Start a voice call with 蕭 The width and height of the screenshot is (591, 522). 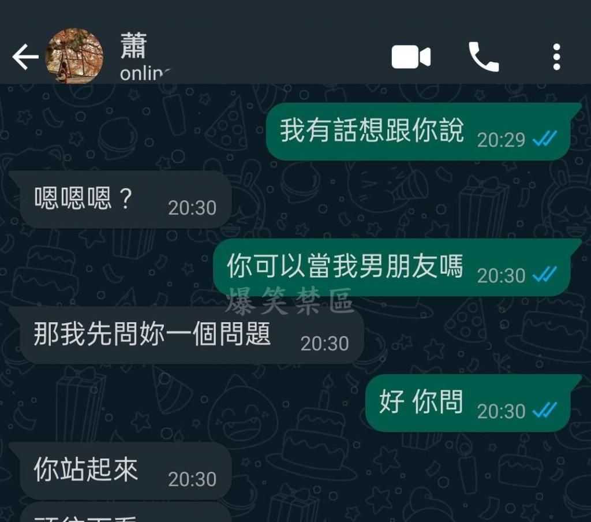coord(484,57)
